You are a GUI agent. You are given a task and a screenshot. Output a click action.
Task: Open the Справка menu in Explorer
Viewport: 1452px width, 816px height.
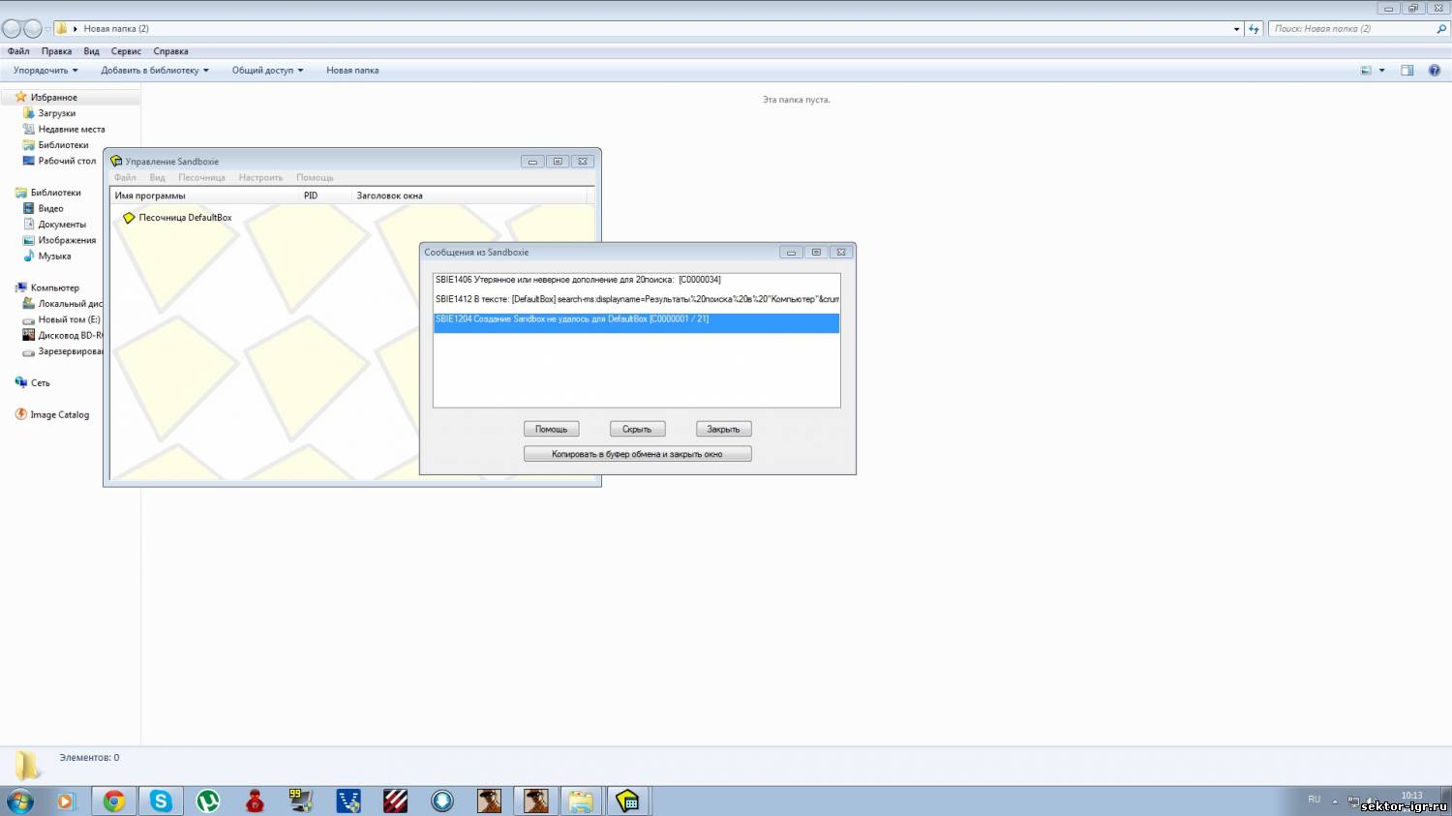pos(170,51)
